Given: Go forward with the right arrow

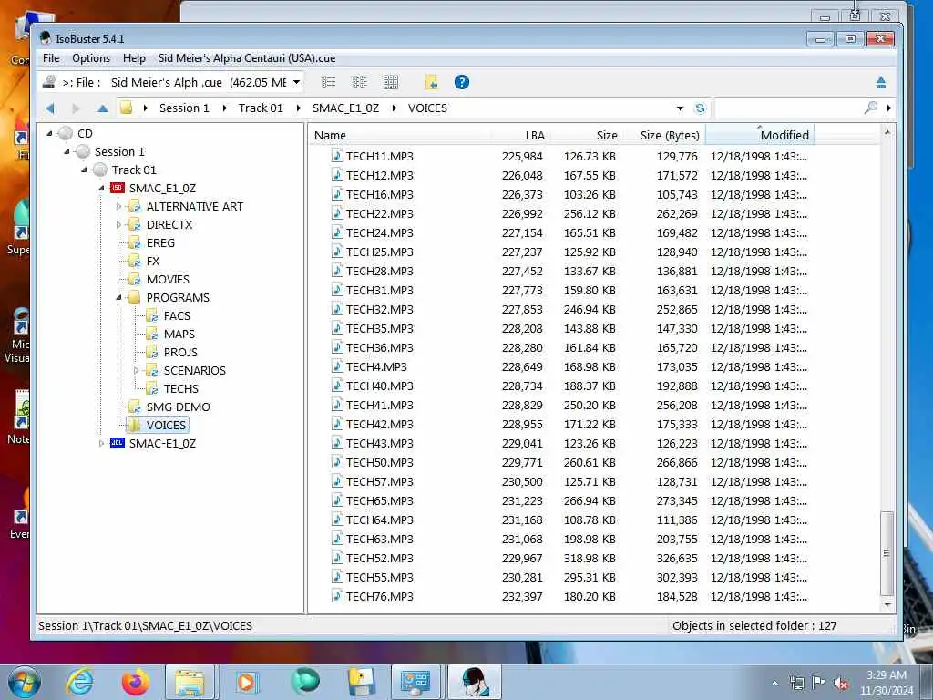Looking at the screenshot, I should 76,108.
